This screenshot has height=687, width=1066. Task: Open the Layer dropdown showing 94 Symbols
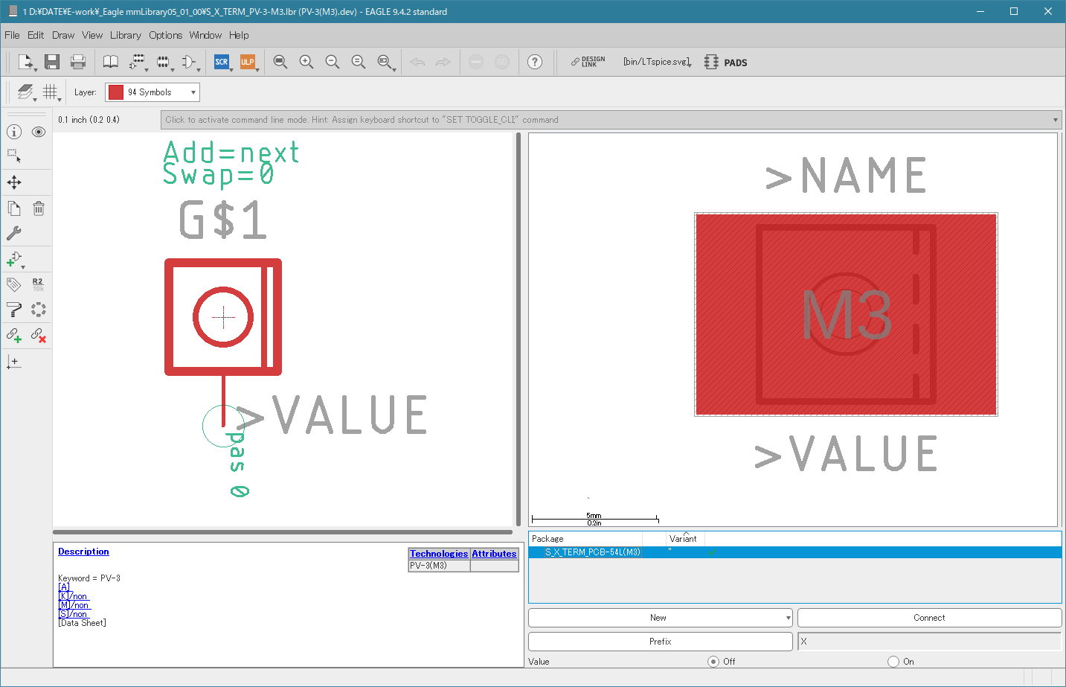[152, 92]
